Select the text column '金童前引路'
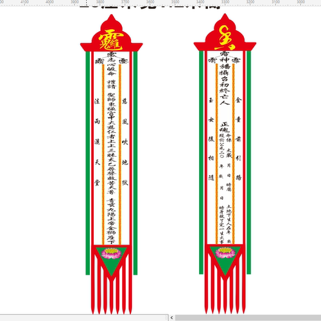This screenshot has height=321, width=321. point(239,139)
